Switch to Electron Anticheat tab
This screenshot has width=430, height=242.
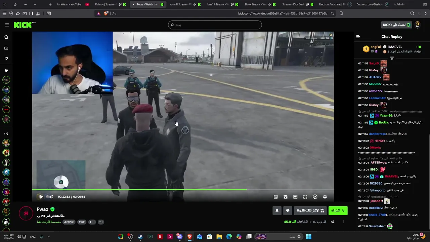[x=332, y=4]
